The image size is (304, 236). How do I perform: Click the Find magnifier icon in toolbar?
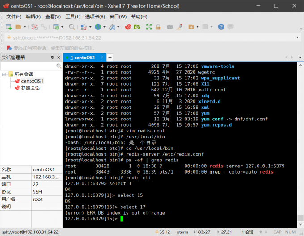click(x=72, y=27)
